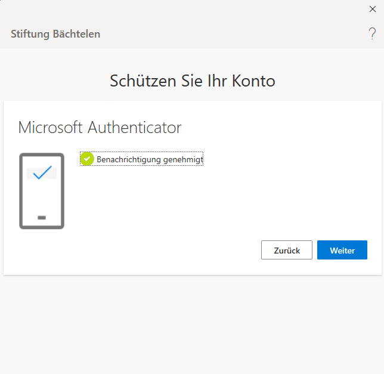The width and height of the screenshot is (384, 374).
Task: Click the green success checkmark icon
Action: [x=88, y=159]
